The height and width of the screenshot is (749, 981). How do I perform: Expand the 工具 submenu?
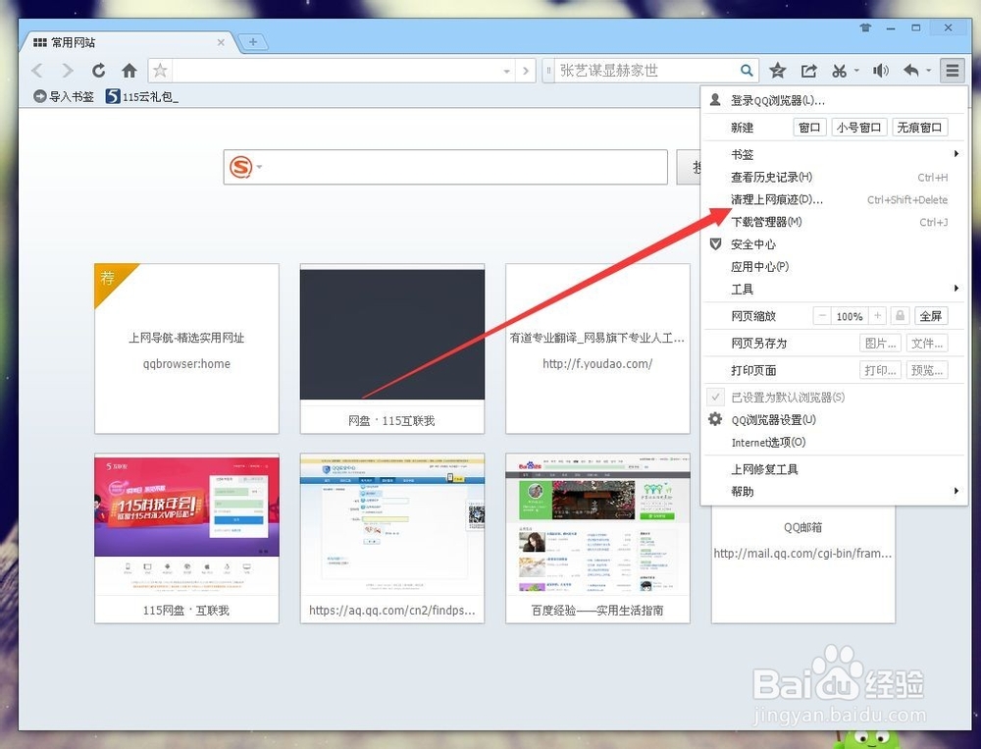click(955, 289)
